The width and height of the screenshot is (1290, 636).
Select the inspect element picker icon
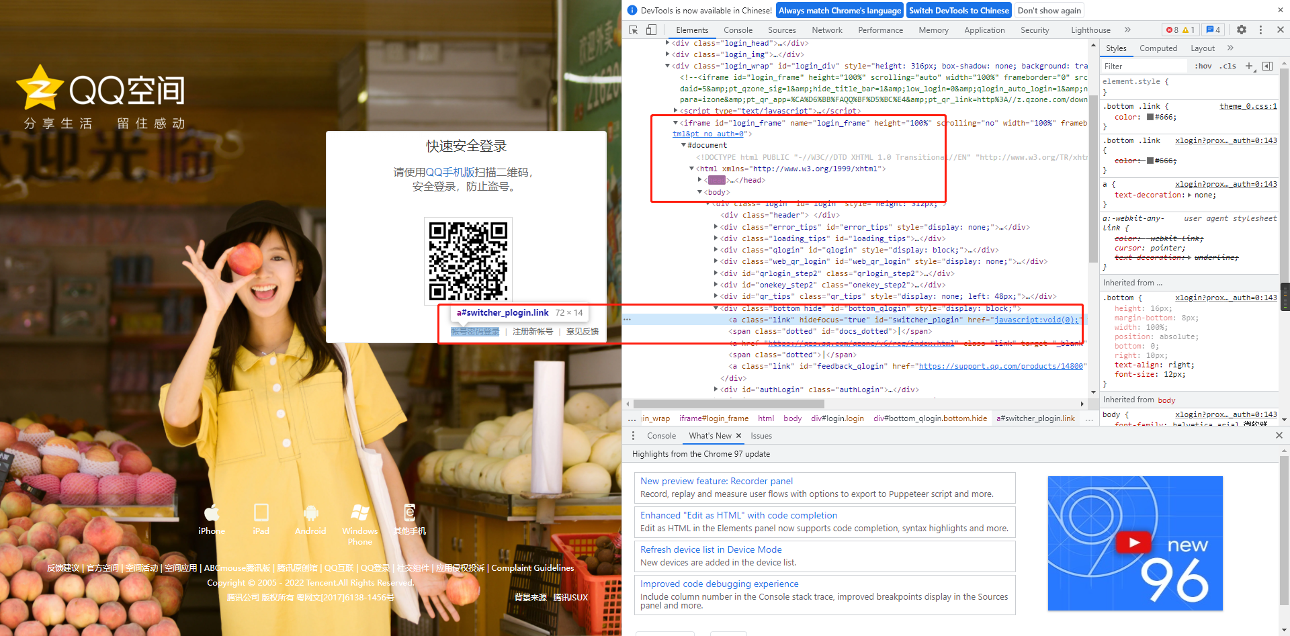click(x=632, y=30)
